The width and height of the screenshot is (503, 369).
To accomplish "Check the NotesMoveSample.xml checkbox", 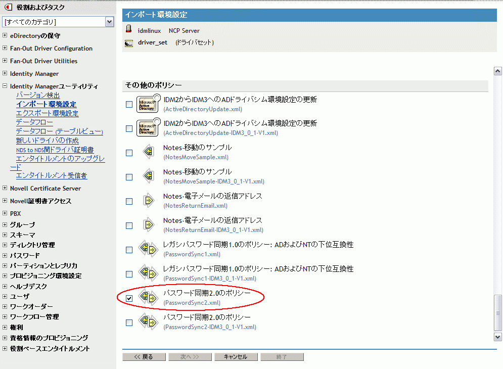I will pyautogui.click(x=129, y=153).
